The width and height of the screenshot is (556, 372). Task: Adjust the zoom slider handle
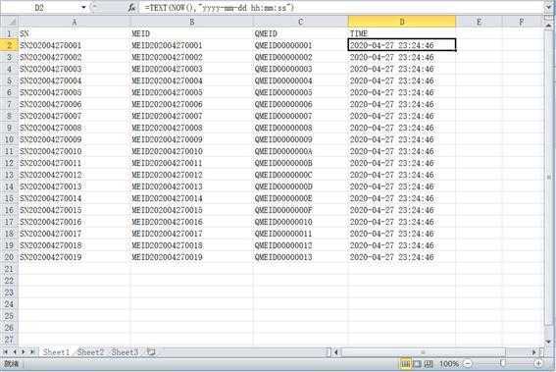[x=502, y=363]
